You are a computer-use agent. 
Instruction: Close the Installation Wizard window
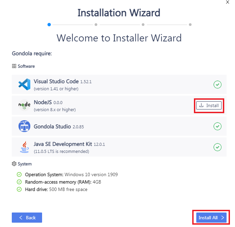click(x=228, y=2)
